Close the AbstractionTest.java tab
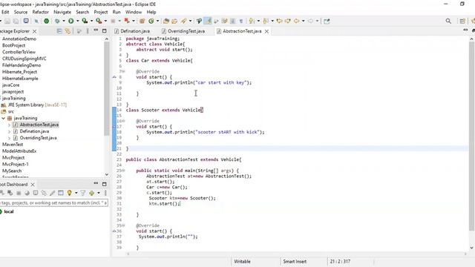 click(x=266, y=31)
